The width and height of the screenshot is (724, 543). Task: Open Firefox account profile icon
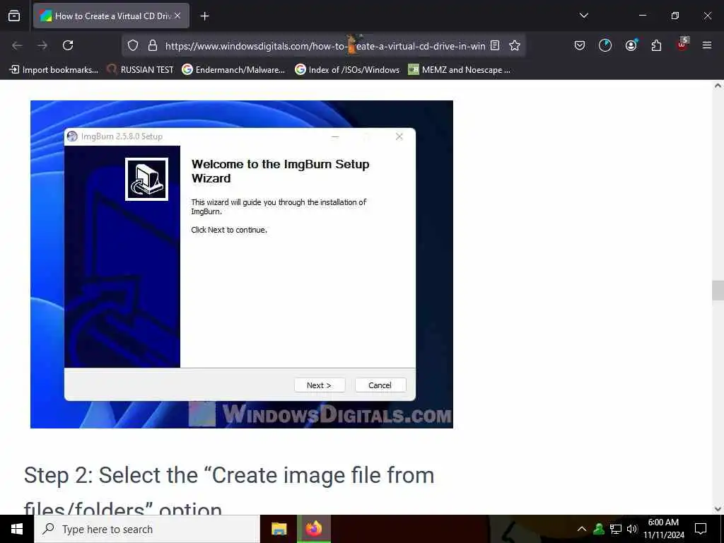tap(631, 45)
